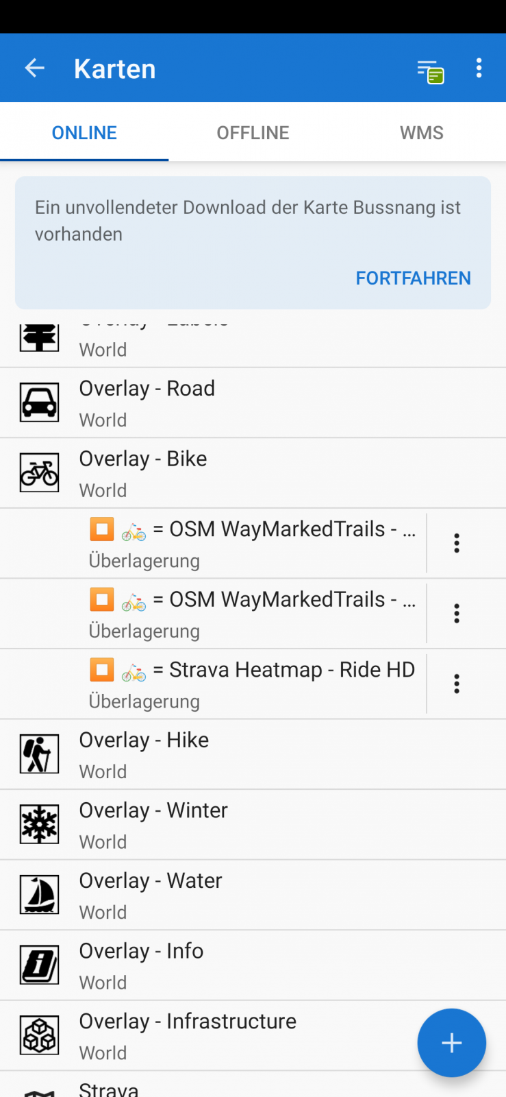Tap the snowflake icon for Overlay - Winter

(39, 824)
